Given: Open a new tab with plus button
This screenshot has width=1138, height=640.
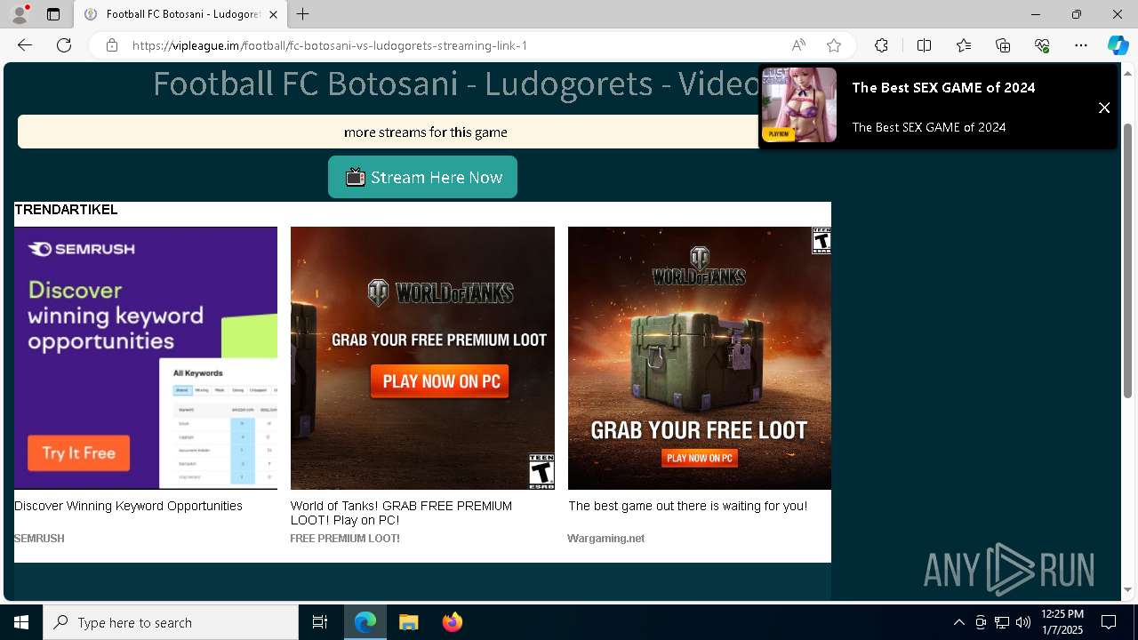Looking at the screenshot, I should point(302,14).
